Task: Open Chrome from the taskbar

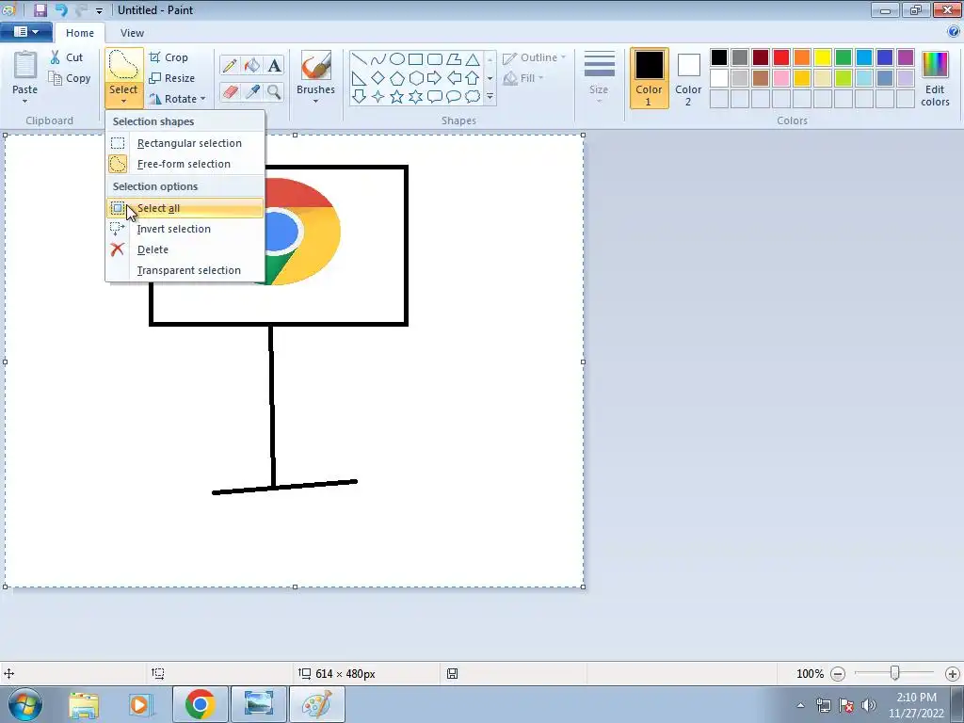Action: [x=200, y=704]
